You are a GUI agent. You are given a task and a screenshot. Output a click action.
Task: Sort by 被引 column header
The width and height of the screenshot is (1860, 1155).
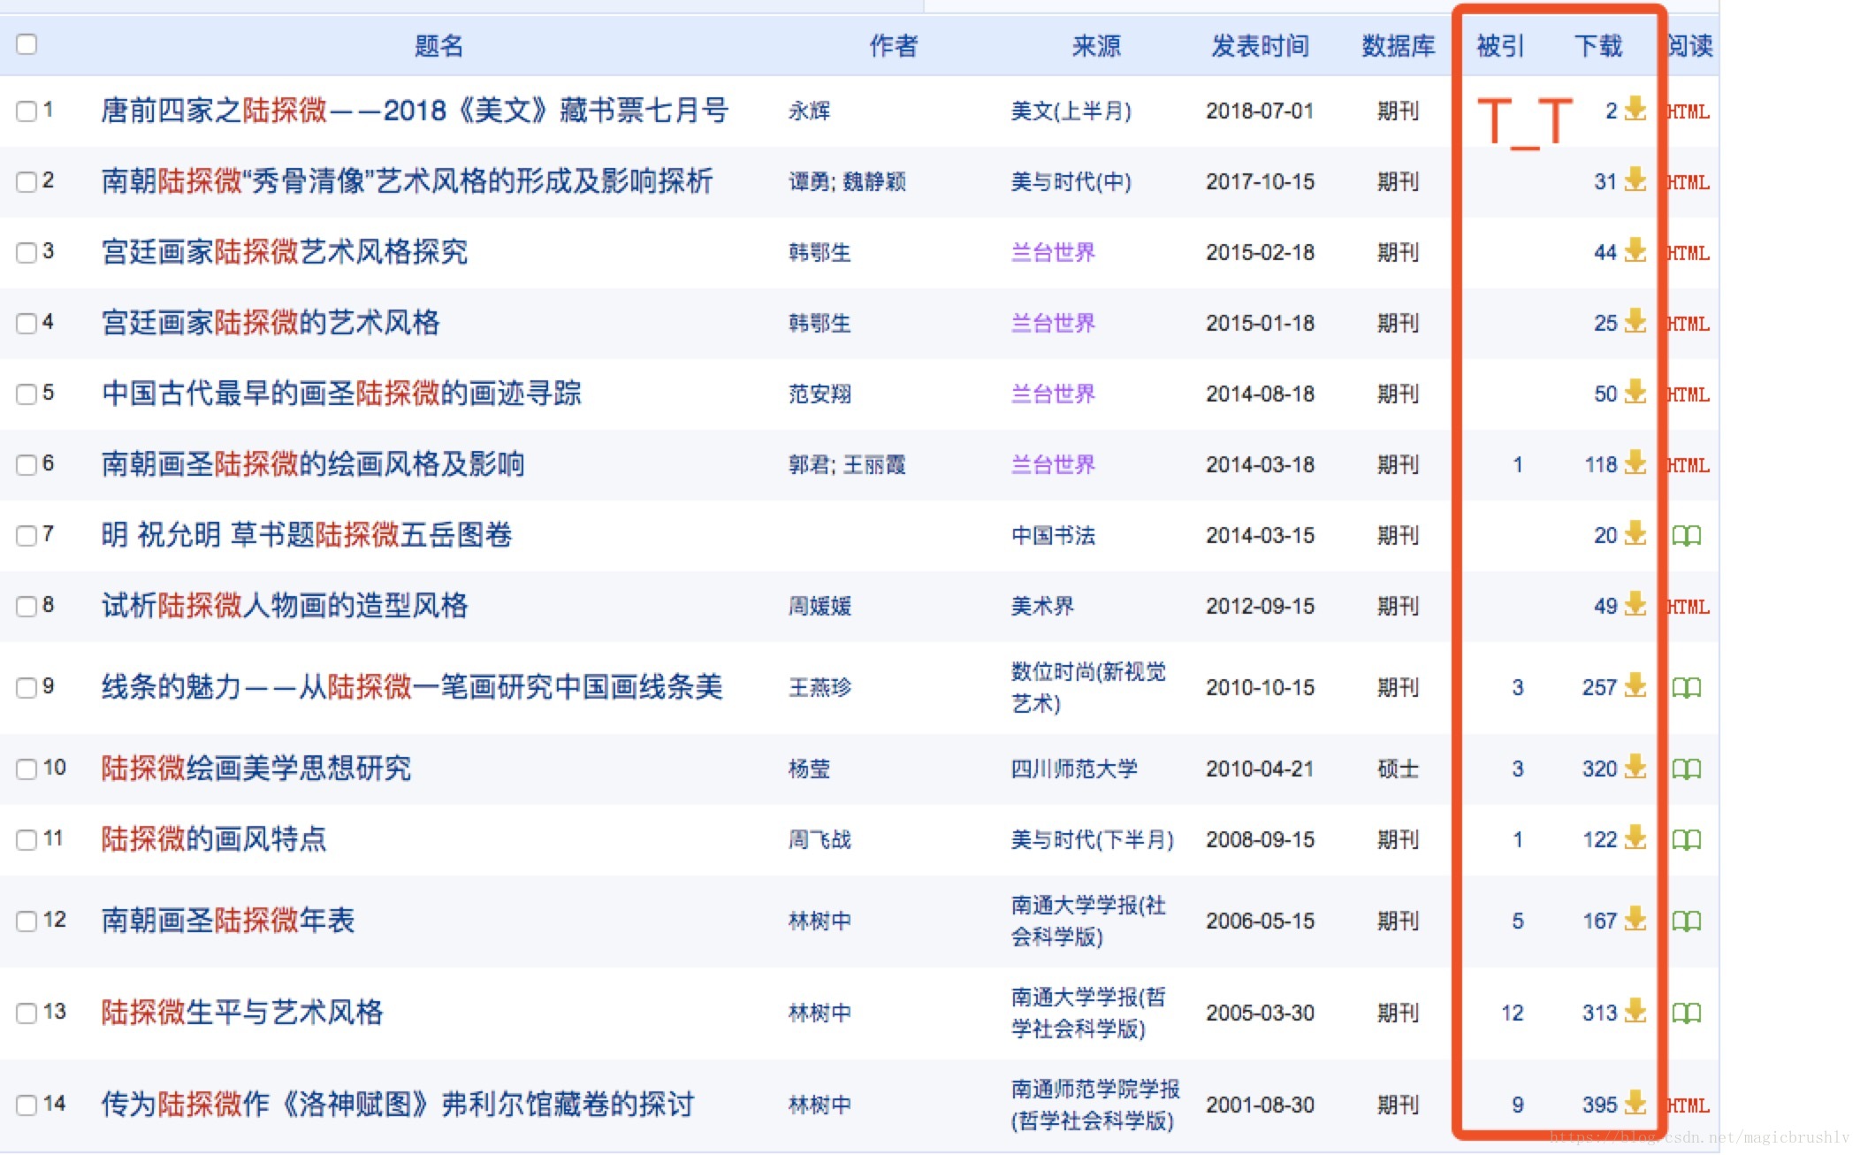[x=1500, y=46]
